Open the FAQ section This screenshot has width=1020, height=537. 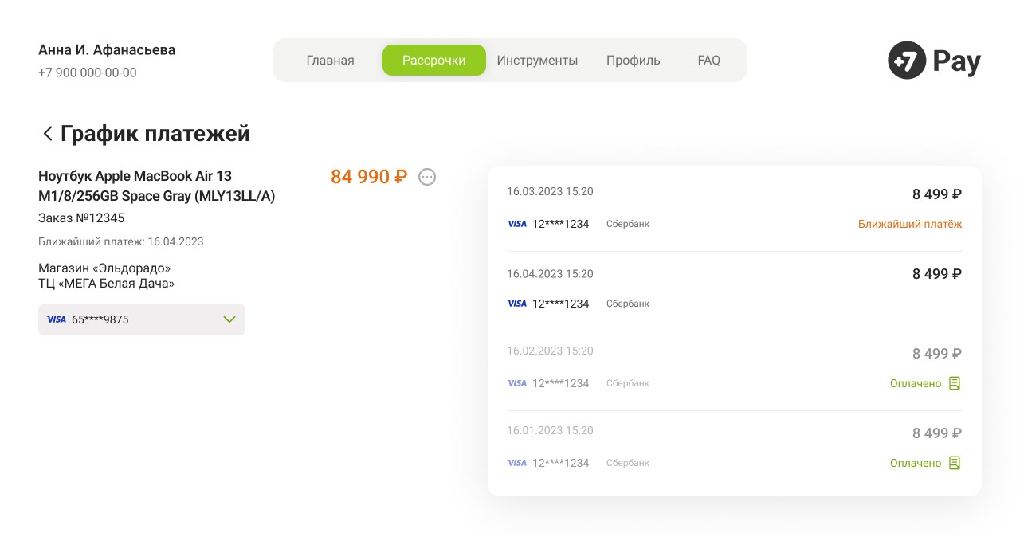point(708,60)
